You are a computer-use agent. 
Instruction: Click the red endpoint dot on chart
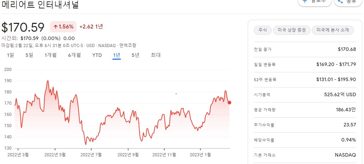(229, 103)
